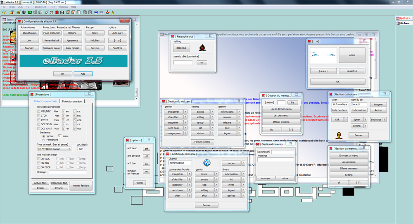The image size is (413, 224).
Task: Click Liste des bots in botserv window
Action: point(339,110)
